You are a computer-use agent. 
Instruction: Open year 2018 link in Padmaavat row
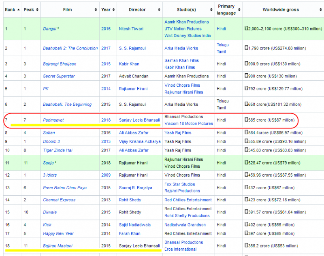coord(106,120)
